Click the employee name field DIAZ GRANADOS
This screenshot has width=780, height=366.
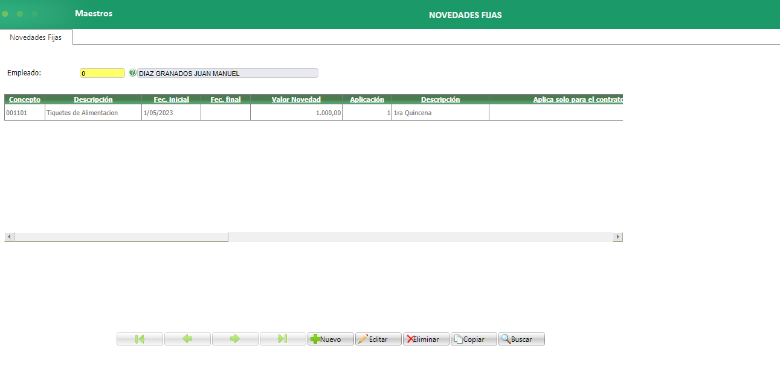pyautogui.click(x=227, y=73)
